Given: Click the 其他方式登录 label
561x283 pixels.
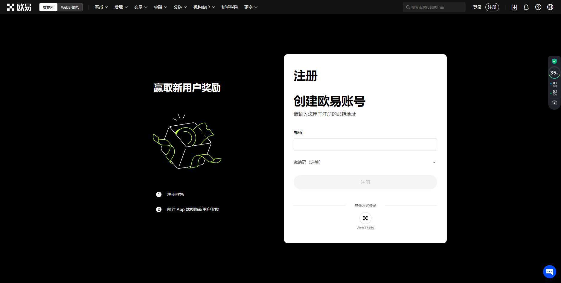Looking at the screenshot, I should [x=365, y=206].
